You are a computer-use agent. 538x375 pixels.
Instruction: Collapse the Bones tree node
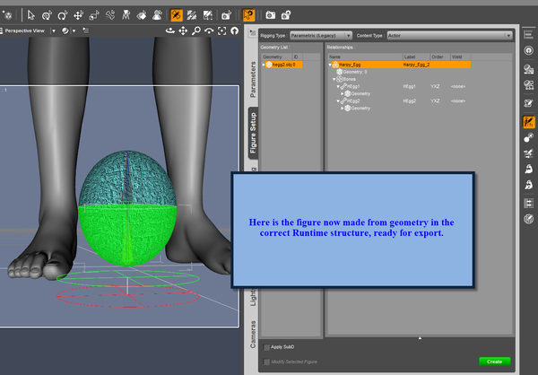tap(334, 79)
